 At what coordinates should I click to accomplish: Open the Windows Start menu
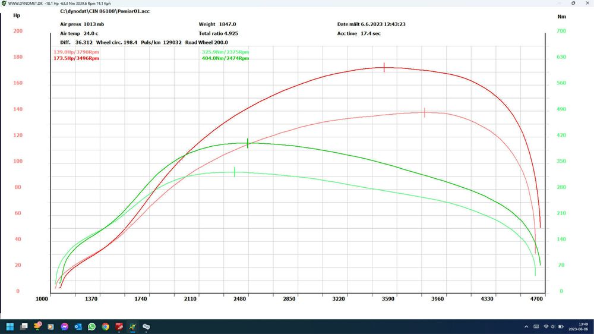pyautogui.click(x=10, y=326)
